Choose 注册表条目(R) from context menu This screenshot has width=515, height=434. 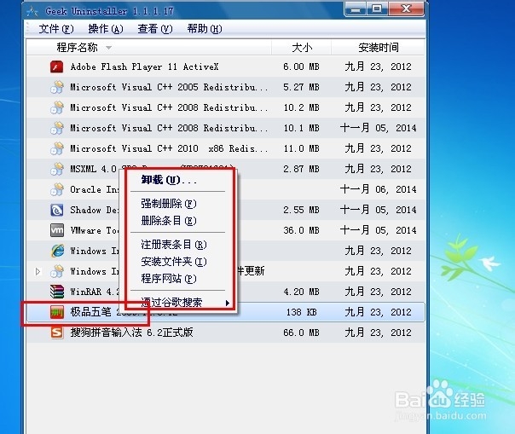(177, 245)
